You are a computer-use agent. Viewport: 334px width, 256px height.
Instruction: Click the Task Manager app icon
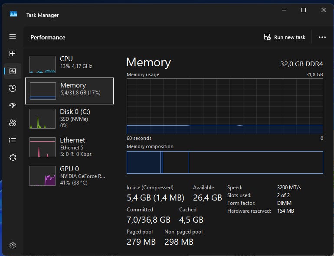coord(13,14)
